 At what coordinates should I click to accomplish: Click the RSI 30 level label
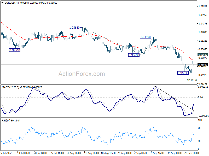click(x=199, y=141)
